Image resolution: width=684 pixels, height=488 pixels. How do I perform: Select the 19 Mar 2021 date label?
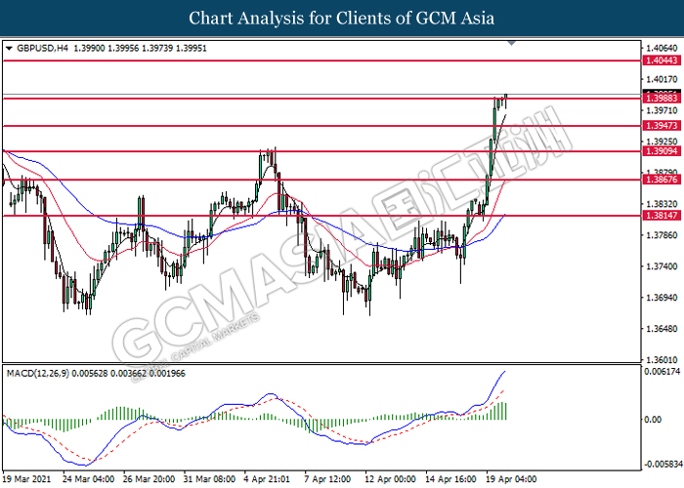click(26, 479)
